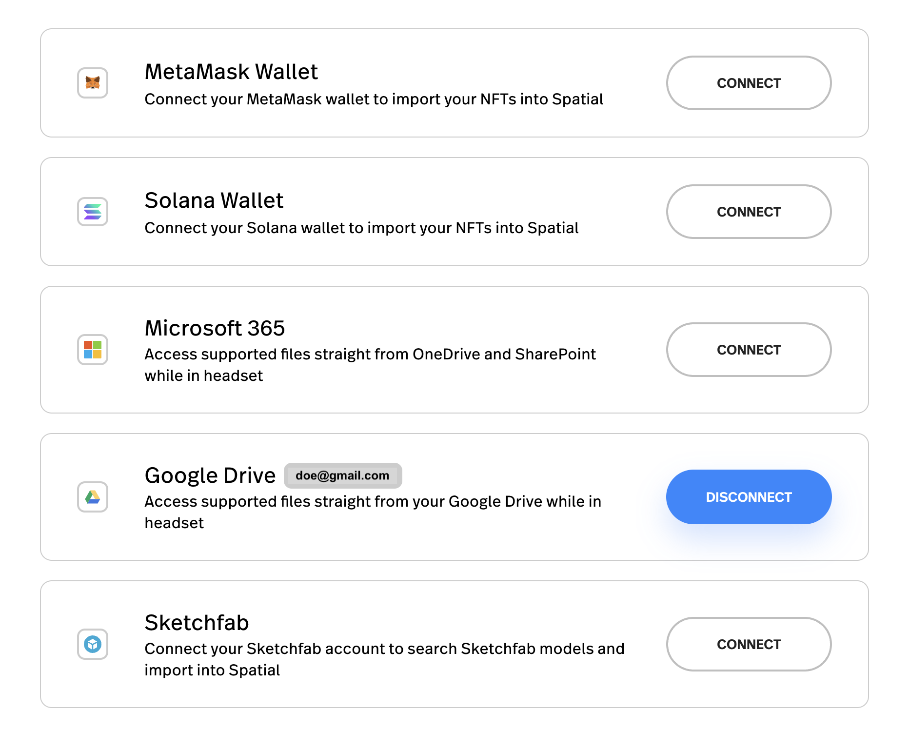Click the Sketchfab models description text

pos(384,659)
